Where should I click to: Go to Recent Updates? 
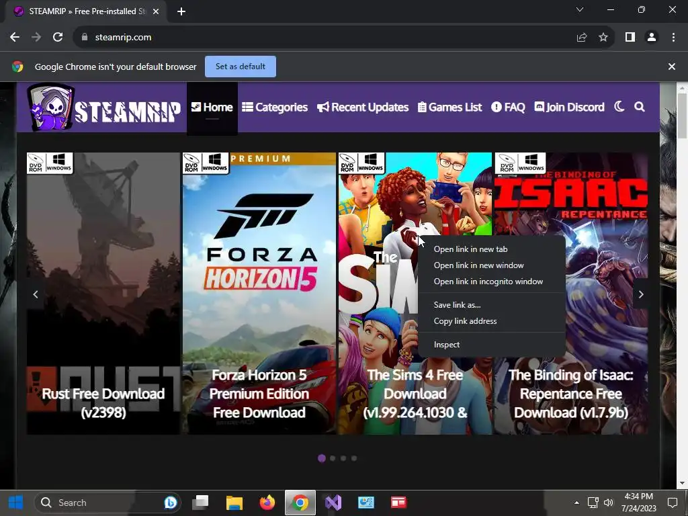click(x=363, y=107)
